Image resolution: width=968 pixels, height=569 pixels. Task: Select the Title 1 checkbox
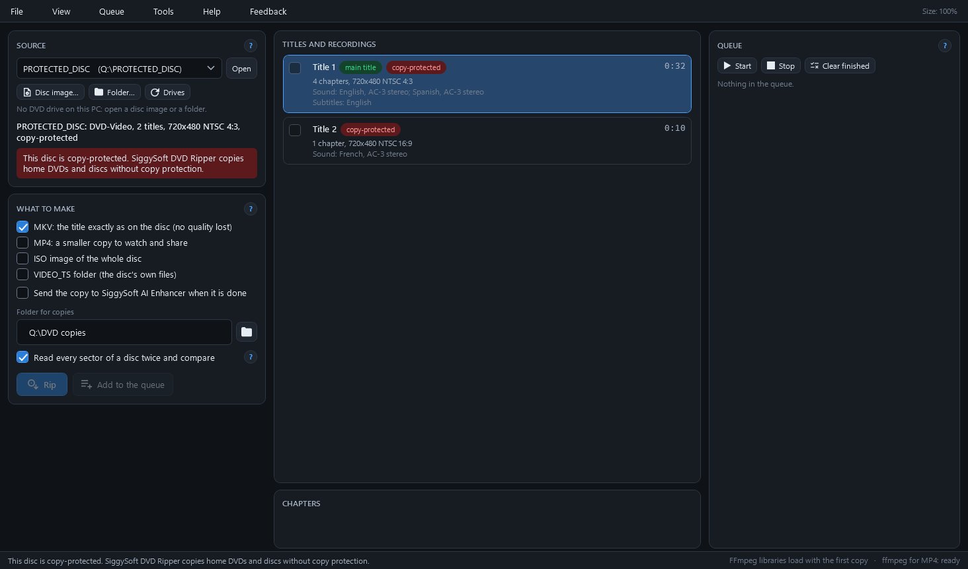coord(295,68)
